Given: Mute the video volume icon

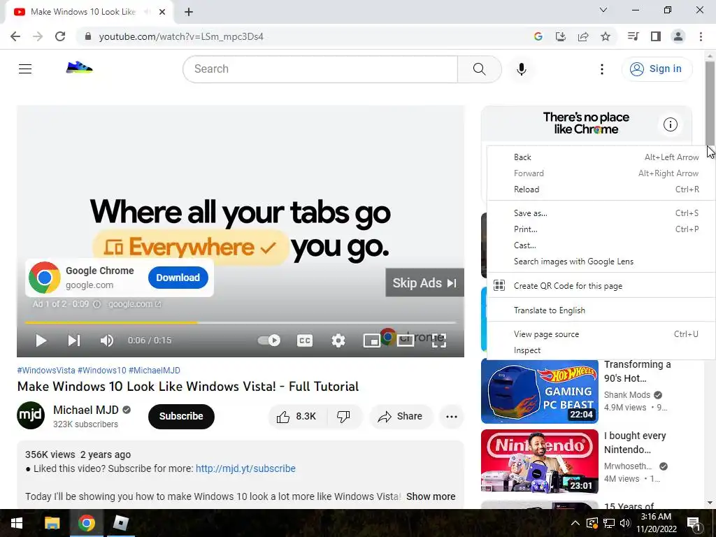Looking at the screenshot, I should (x=107, y=341).
